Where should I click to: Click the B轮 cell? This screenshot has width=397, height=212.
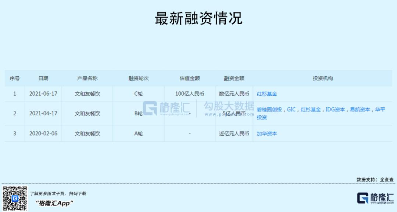[x=139, y=113]
